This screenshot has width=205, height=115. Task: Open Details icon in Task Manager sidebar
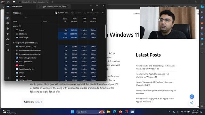pos(8,45)
